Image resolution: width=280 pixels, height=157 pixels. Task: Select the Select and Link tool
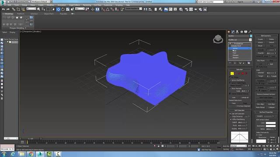click(x=14, y=9)
